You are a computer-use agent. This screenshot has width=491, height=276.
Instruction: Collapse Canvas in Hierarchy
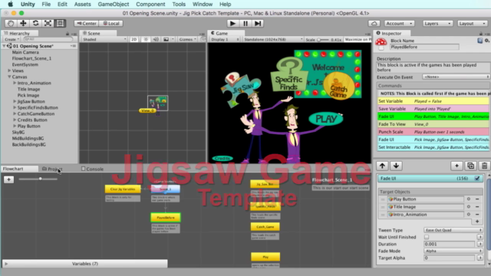[x=9, y=77]
